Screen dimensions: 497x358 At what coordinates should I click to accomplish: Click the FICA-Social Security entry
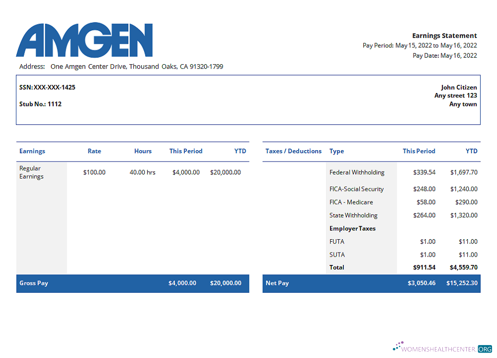click(356, 189)
